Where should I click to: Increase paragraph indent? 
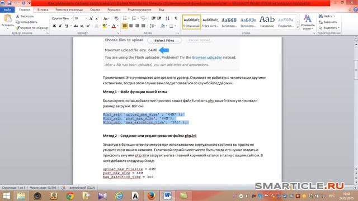tap(159, 18)
